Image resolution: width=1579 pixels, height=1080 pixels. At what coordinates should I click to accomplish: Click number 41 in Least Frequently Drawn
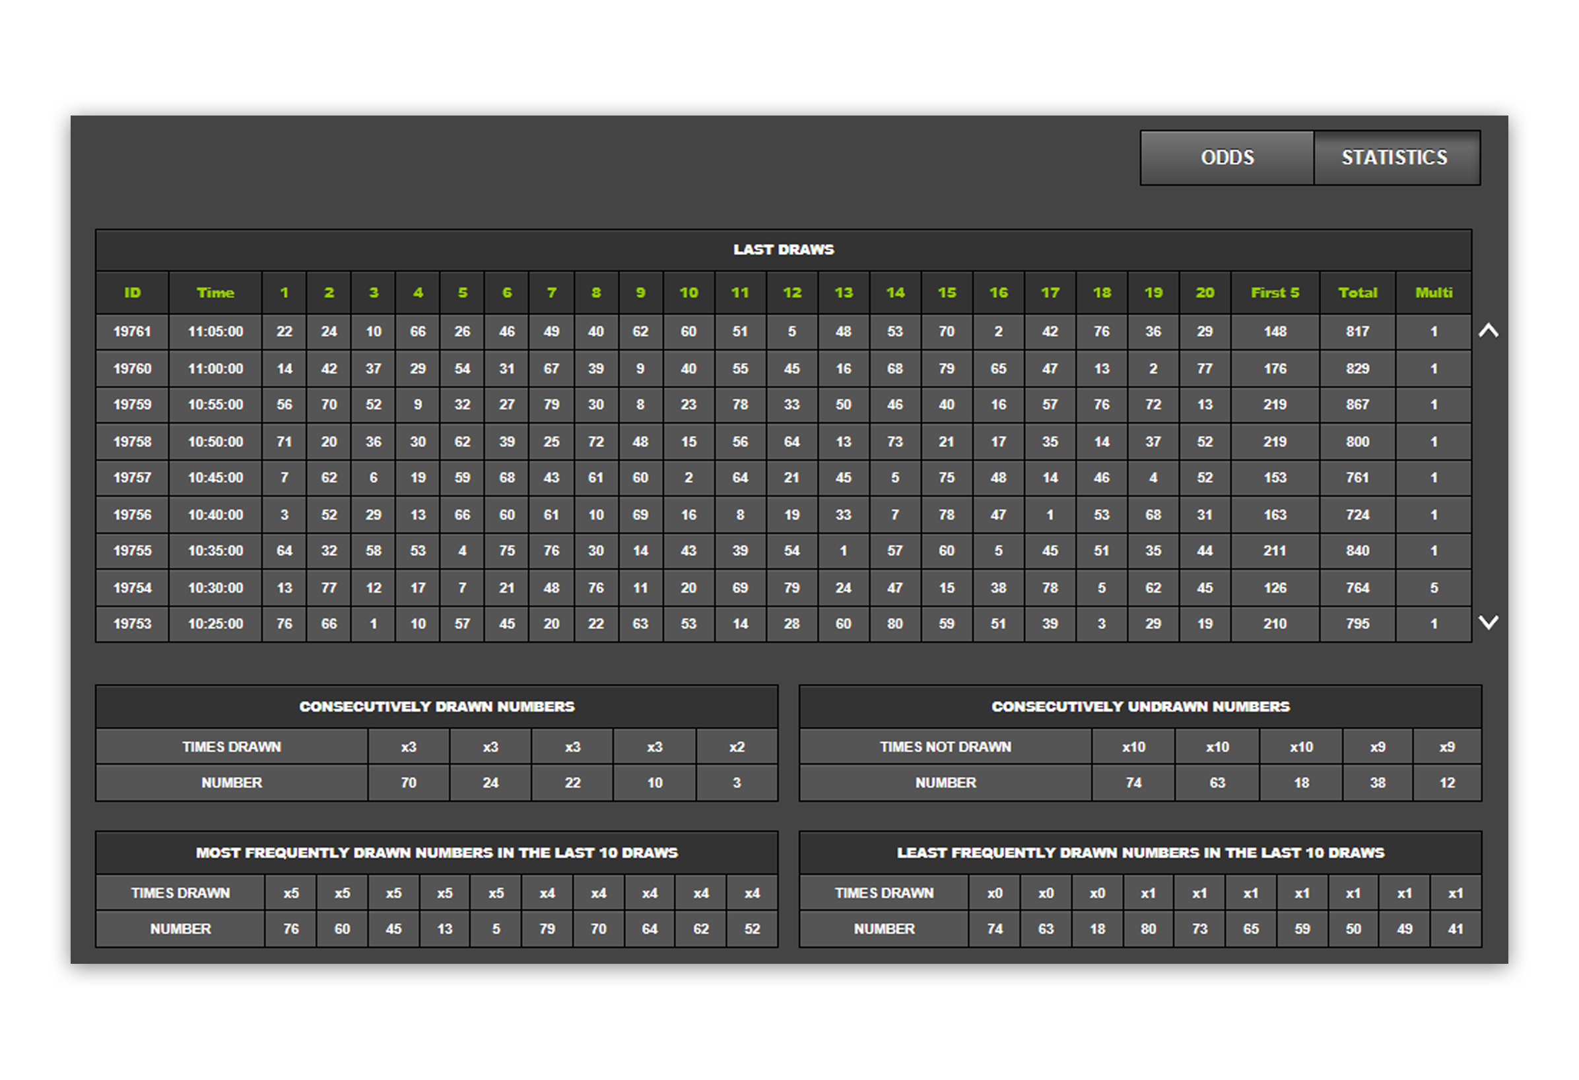1456,929
